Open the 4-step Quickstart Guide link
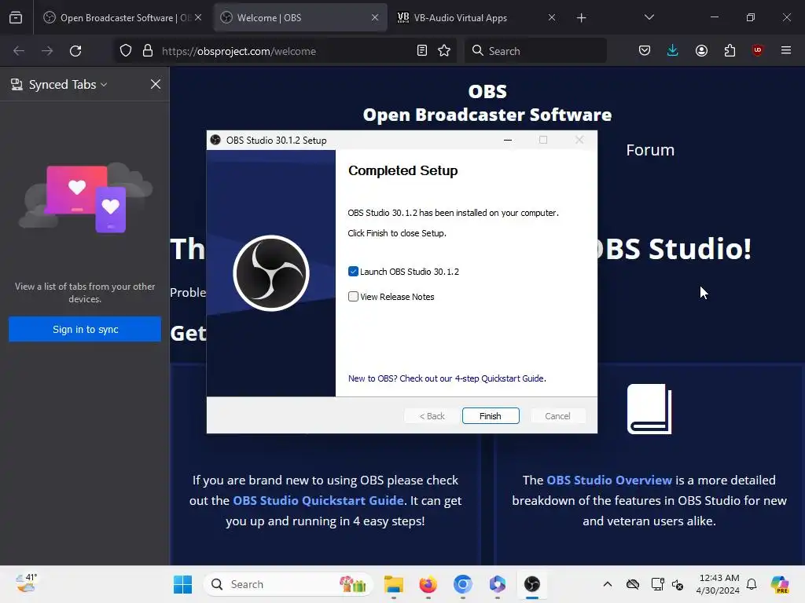This screenshot has height=603, width=805. (447, 378)
